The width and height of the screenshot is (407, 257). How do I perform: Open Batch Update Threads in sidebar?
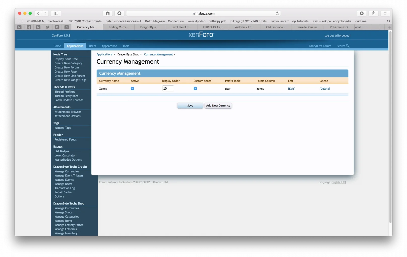coord(69,100)
